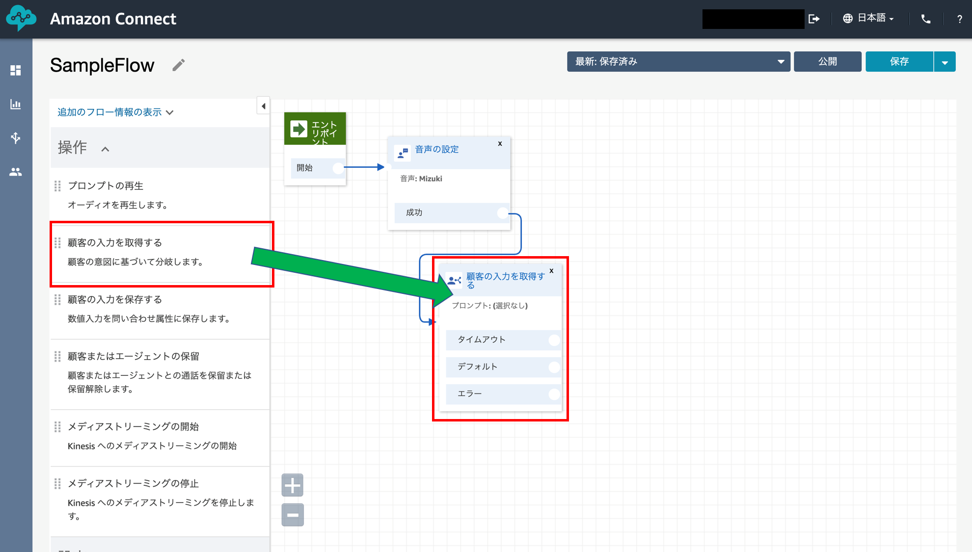
Task: Open the routing flow sidebar icon
Action: coord(16,138)
